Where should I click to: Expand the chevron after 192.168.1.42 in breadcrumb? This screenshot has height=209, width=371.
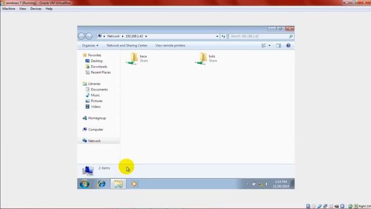(146, 36)
